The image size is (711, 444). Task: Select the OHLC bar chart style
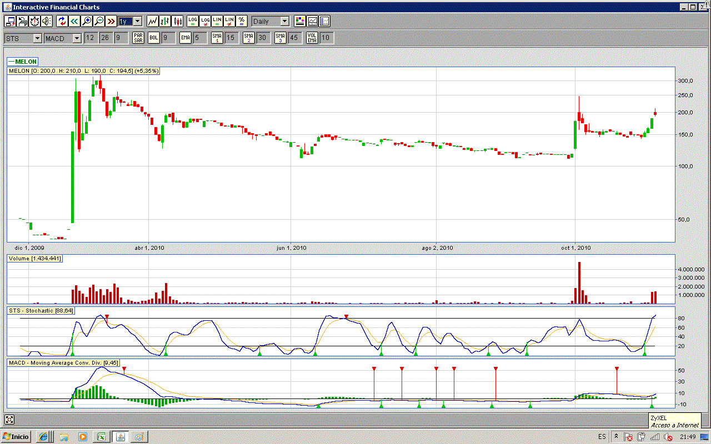pyautogui.click(x=165, y=21)
